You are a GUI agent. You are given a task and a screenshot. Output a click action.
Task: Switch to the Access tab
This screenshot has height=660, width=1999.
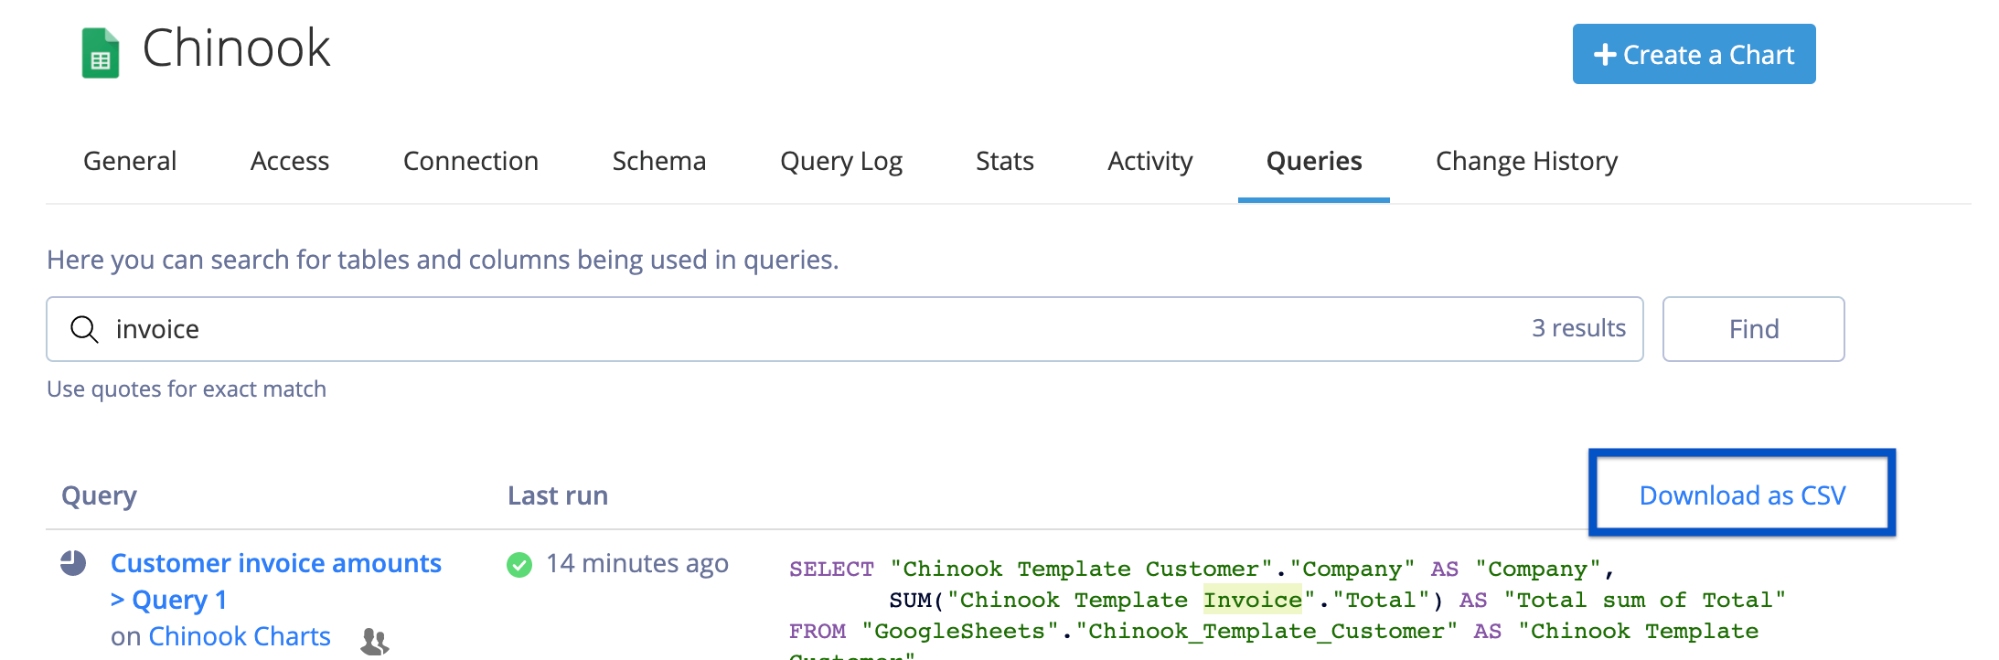point(290,161)
